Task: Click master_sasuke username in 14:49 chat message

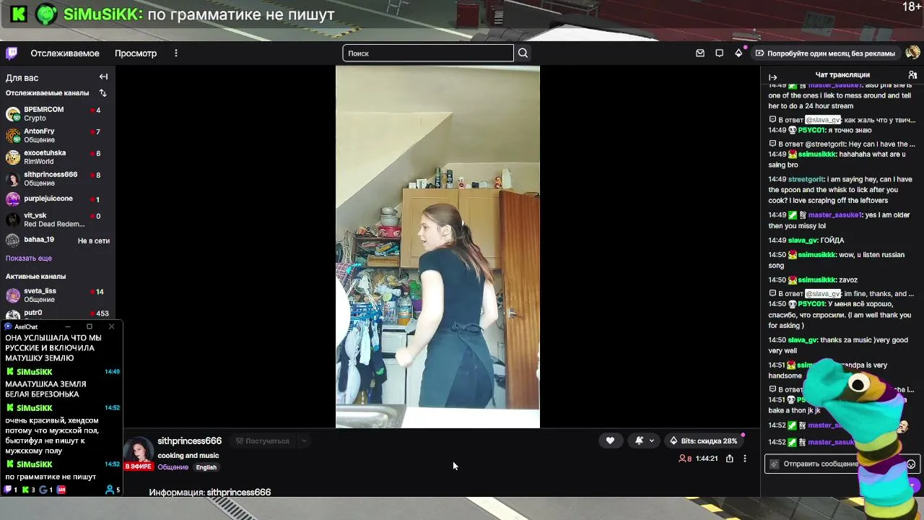Action: 835,215
